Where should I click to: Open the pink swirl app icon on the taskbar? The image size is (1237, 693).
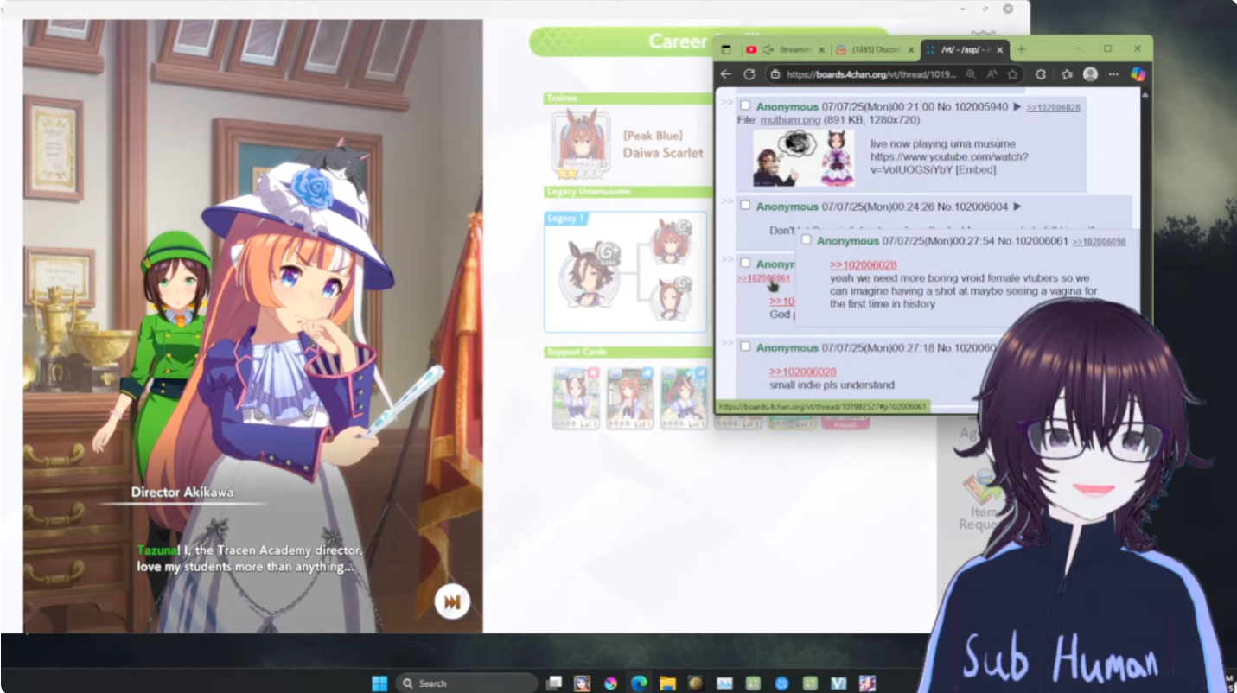610,683
